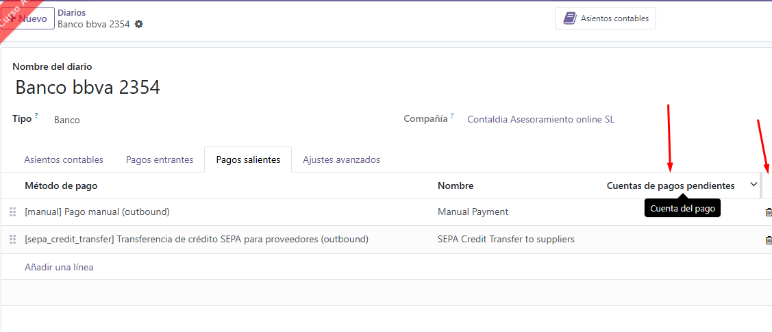Viewport: 772px width, 332px height.
Task: Click the help mark next to Tipo
Action: point(36,116)
